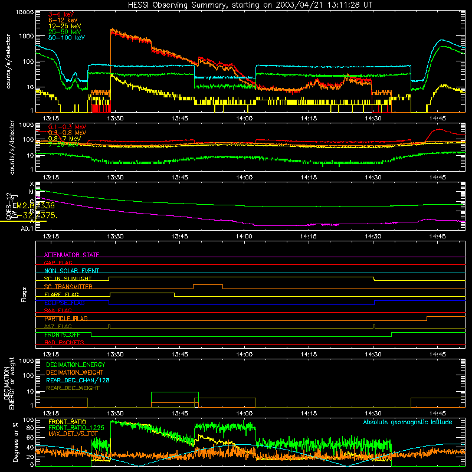Click the REAR_DEC_WEIGHT legend label
The image size is (472, 472).
coord(73,388)
